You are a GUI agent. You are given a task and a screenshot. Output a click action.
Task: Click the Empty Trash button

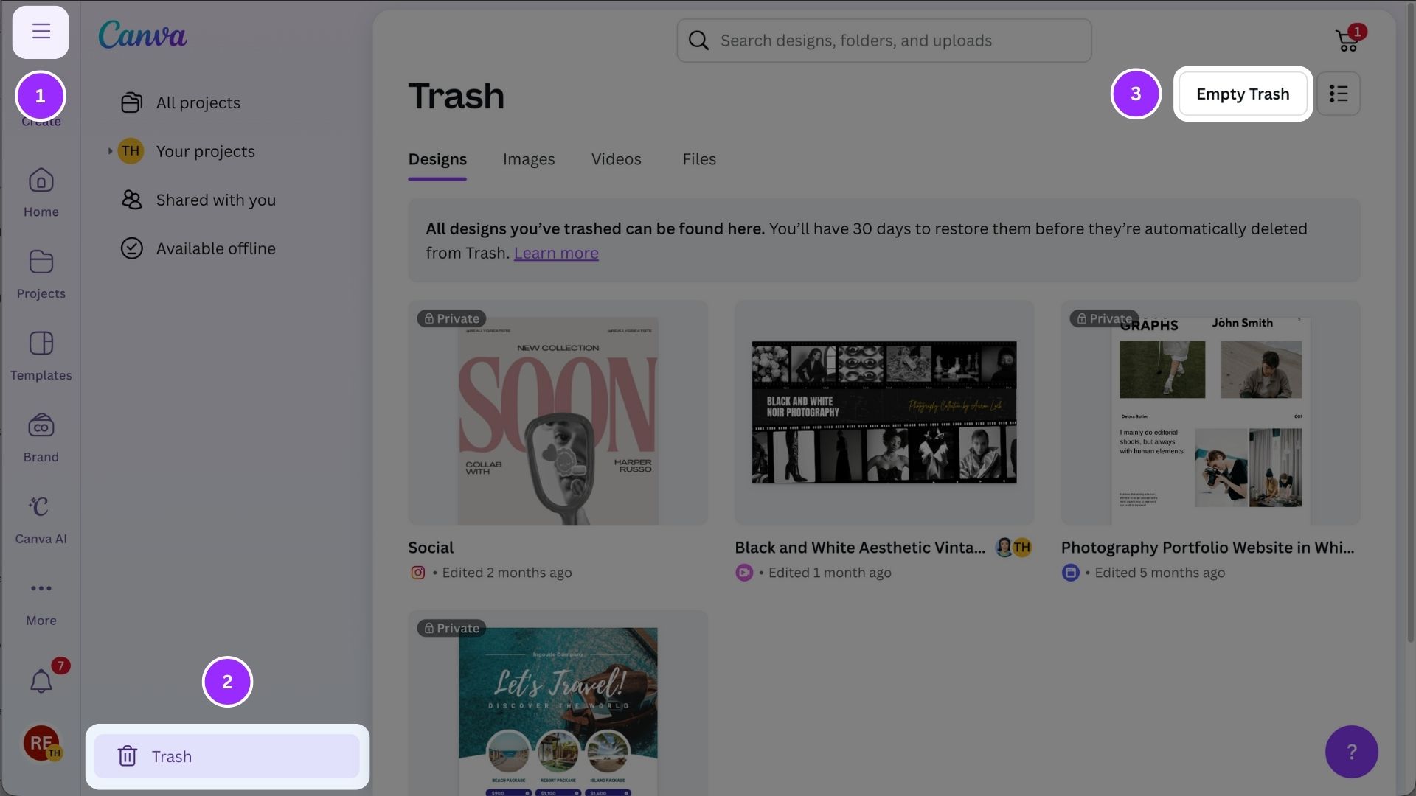point(1242,94)
